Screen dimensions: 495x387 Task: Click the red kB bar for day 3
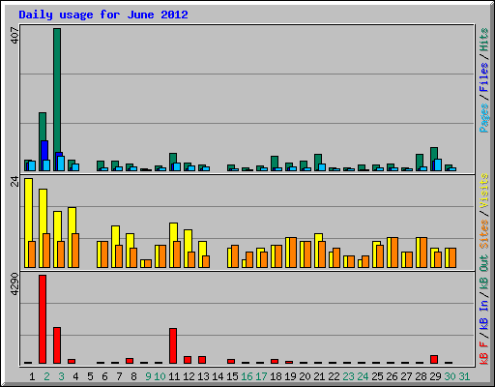pos(57,345)
